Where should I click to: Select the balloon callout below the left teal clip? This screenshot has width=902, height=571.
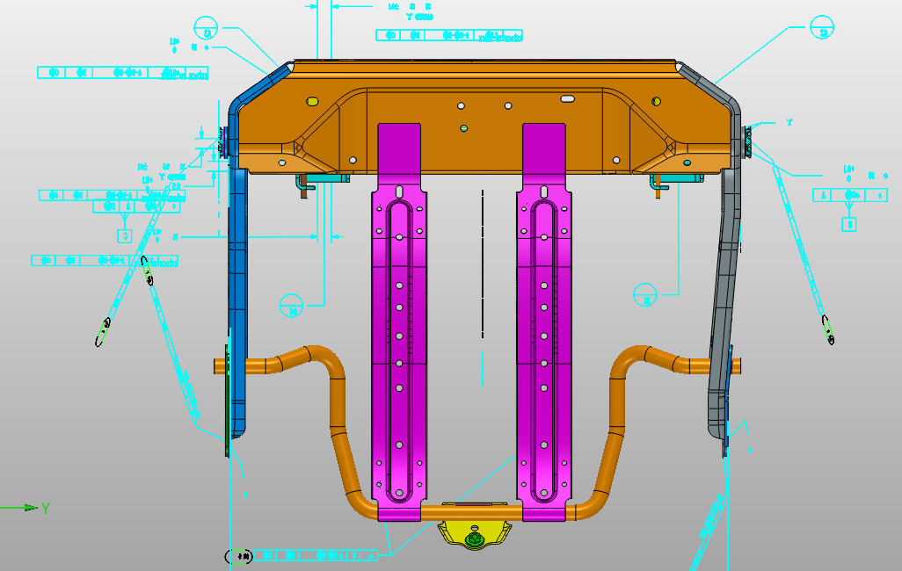tap(292, 306)
